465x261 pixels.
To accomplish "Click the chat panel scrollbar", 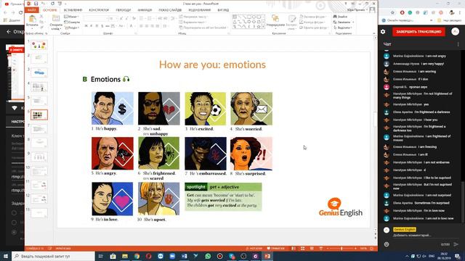I will pyautogui.click(x=463, y=202).
